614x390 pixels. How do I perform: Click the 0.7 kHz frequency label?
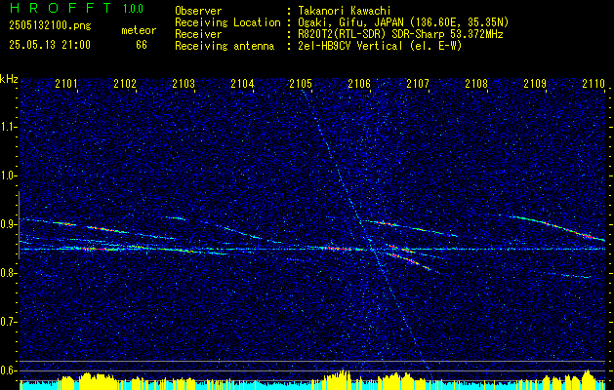tap(8, 322)
